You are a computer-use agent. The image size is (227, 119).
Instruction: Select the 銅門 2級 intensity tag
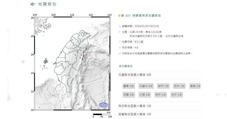(164, 86)
